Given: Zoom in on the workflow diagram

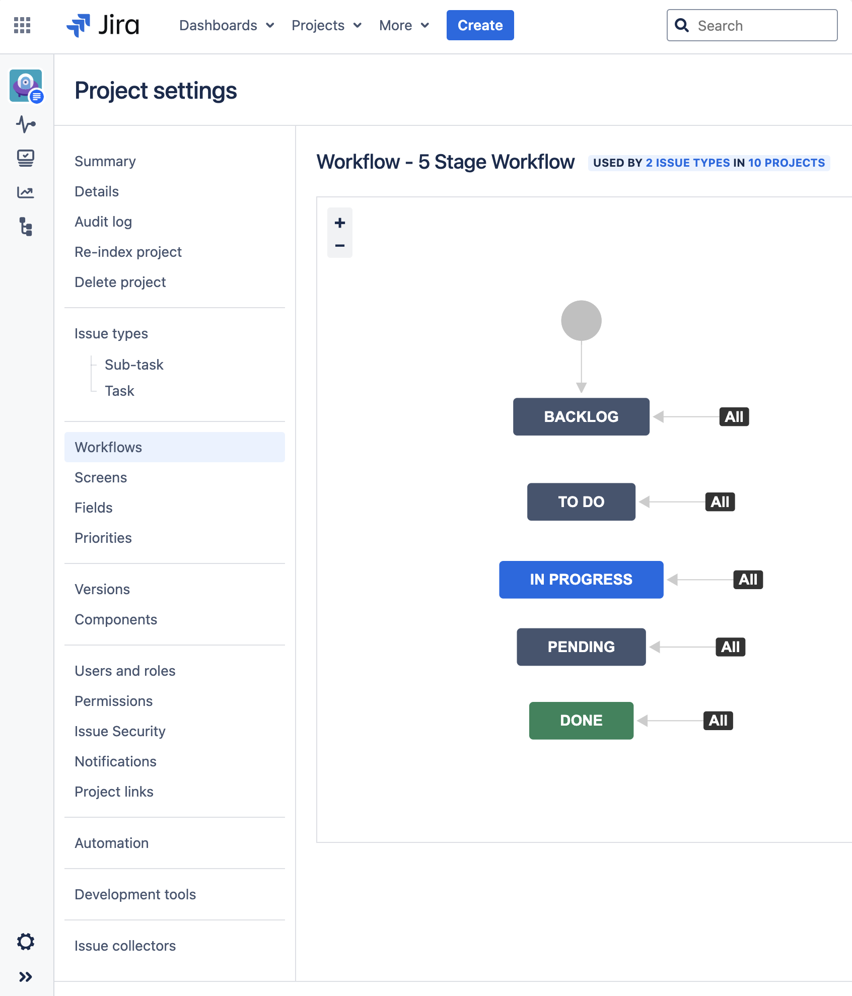Looking at the screenshot, I should 340,223.
